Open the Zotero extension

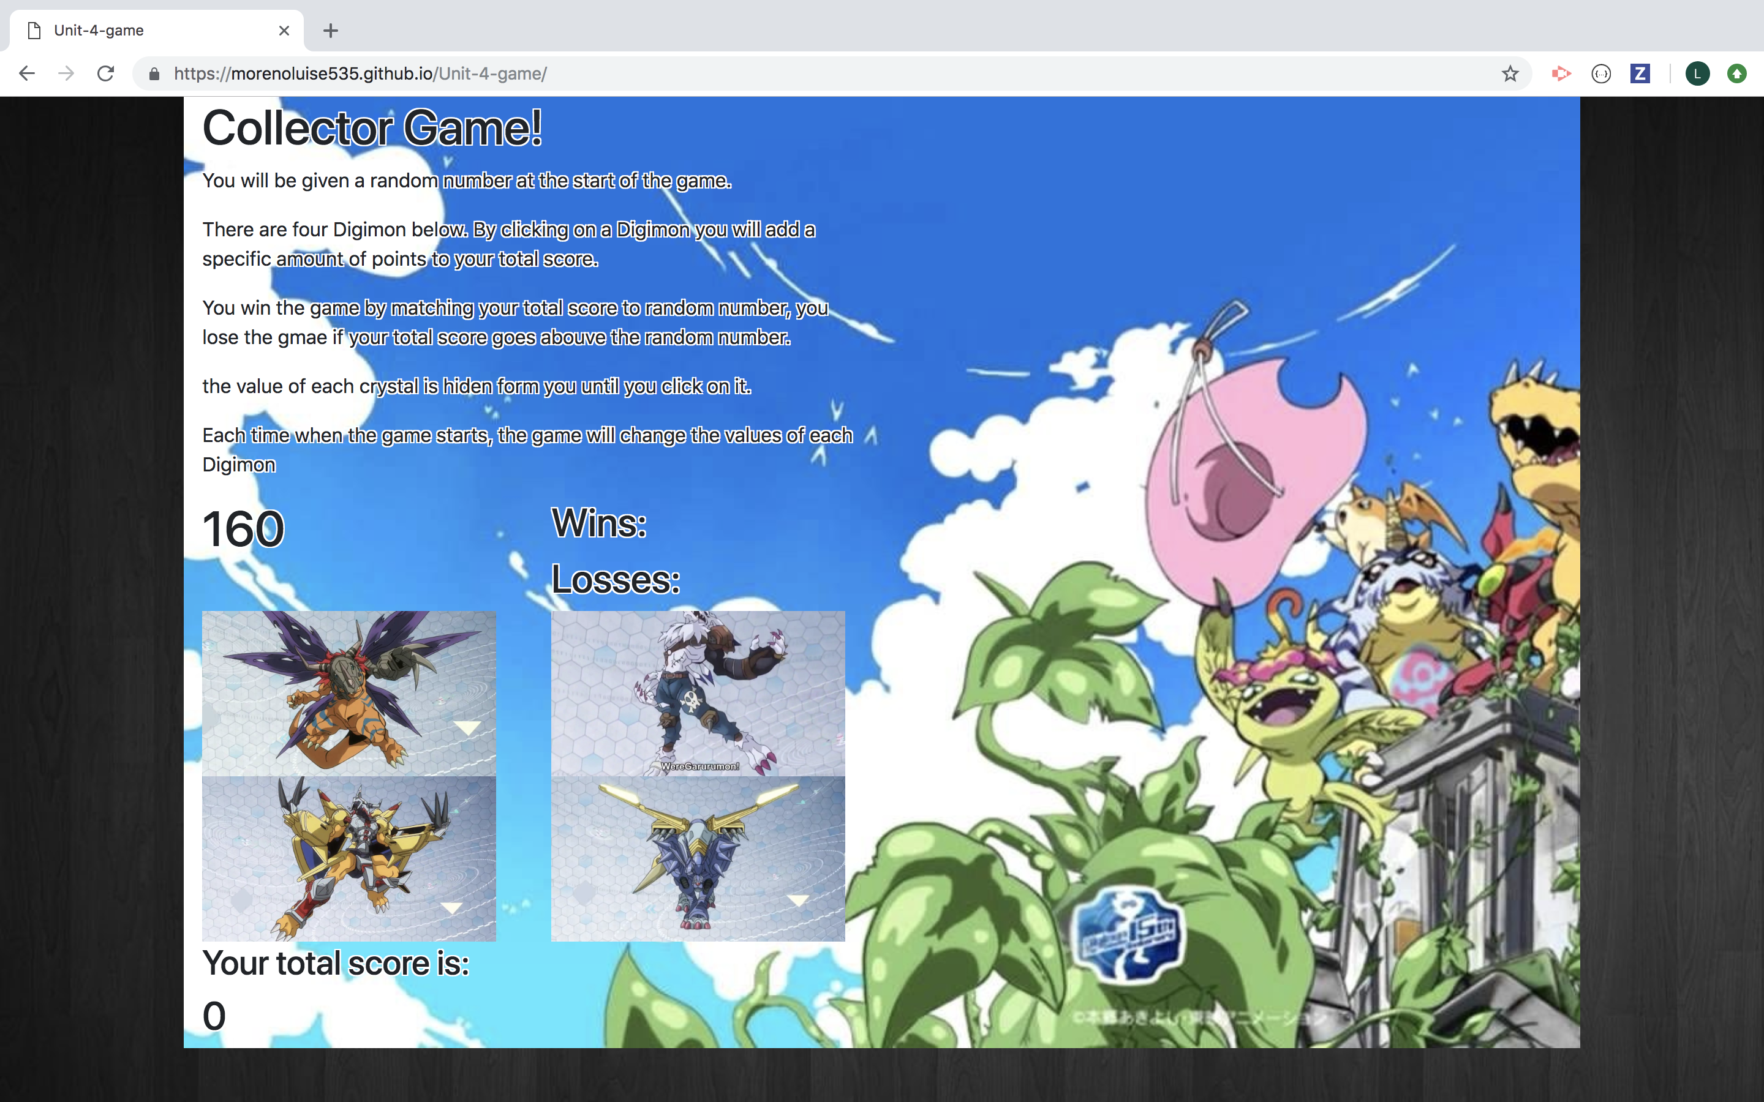coord(1640,73)
